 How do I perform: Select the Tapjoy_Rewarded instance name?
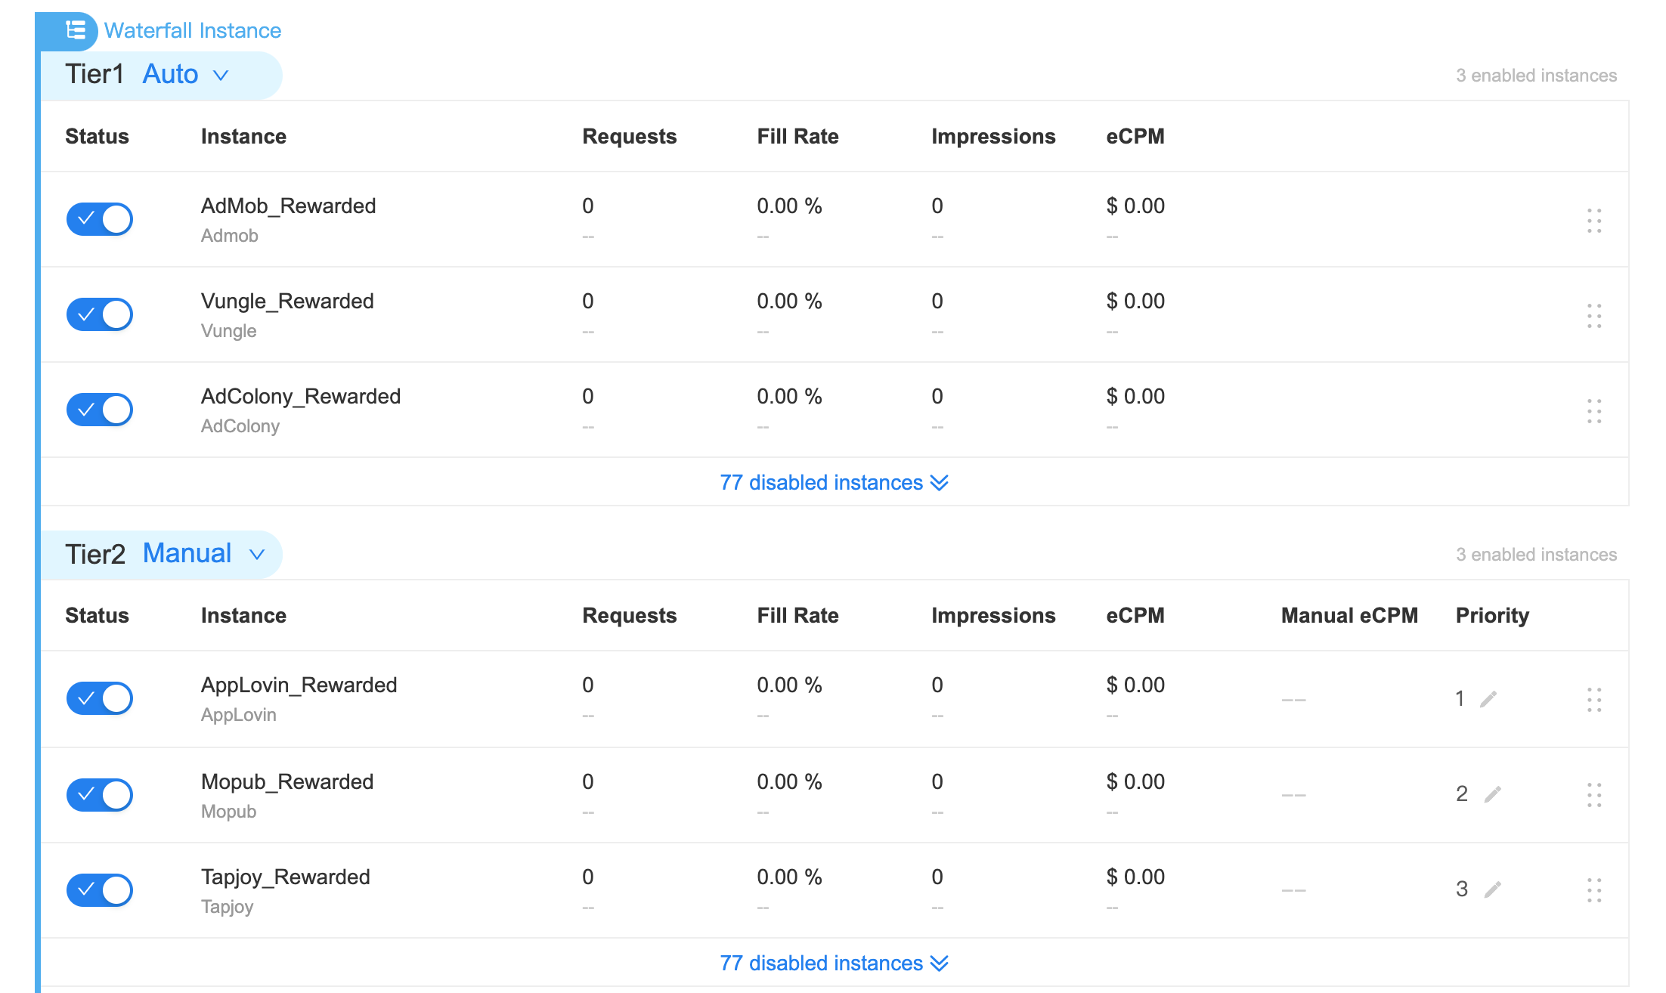click(285, 877)
